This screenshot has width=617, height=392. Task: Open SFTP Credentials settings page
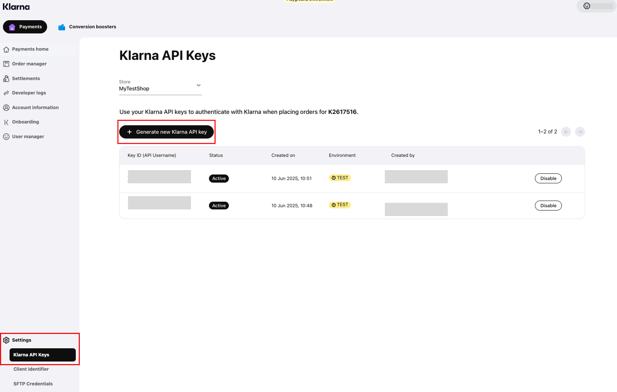point(33,384)
